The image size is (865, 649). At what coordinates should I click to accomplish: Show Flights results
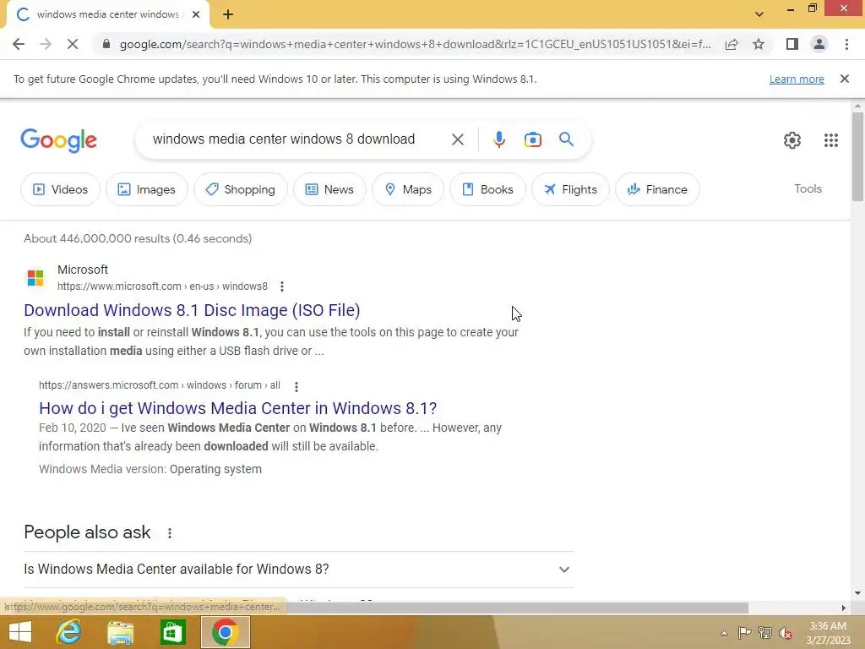click(x=570, y=189)
